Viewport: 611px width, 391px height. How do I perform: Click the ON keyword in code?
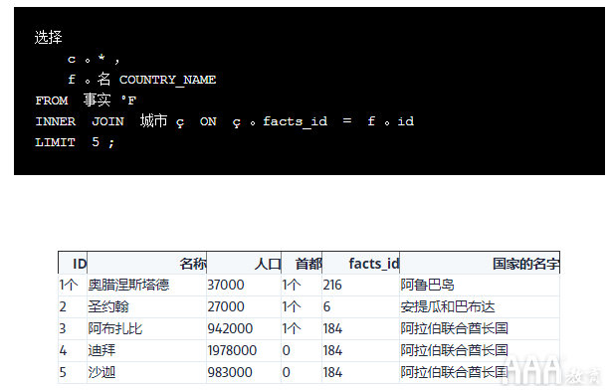[x=208, y=121]
